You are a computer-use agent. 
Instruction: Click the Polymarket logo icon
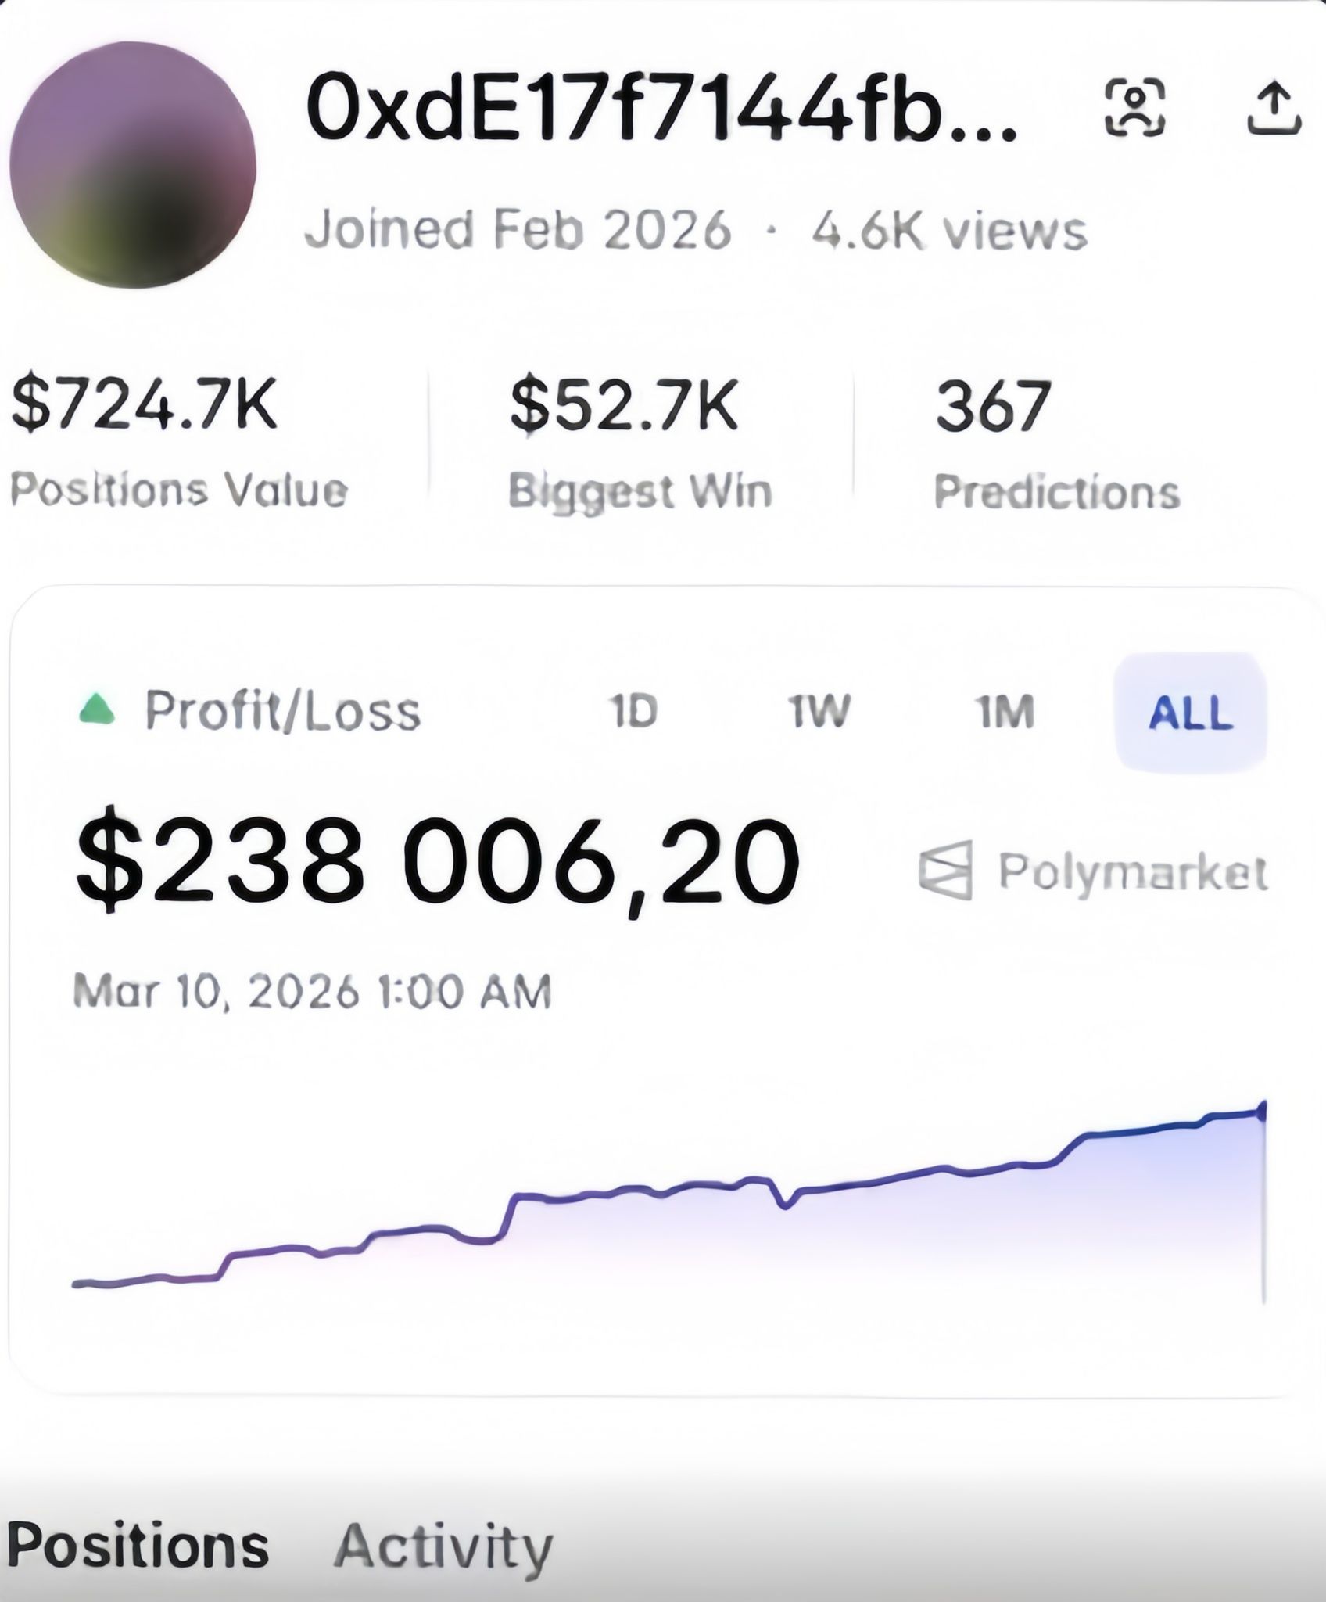click(x=946, y=870)
